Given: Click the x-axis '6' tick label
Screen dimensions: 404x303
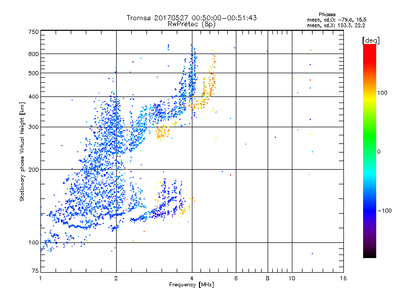Looking at the screenshot, I should click(236, 278).
